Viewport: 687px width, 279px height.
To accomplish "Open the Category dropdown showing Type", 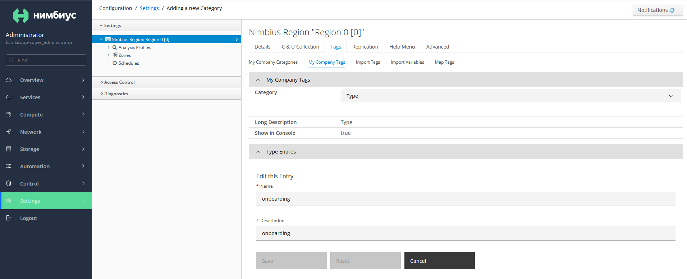I will tap(510, 96).
